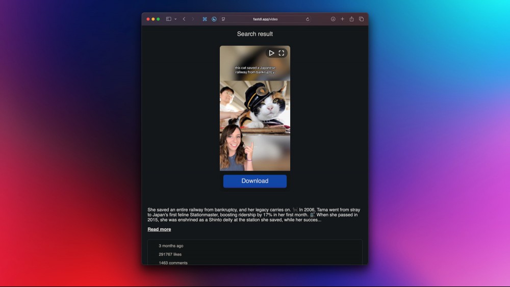Close the Safari window with red button

148,19
